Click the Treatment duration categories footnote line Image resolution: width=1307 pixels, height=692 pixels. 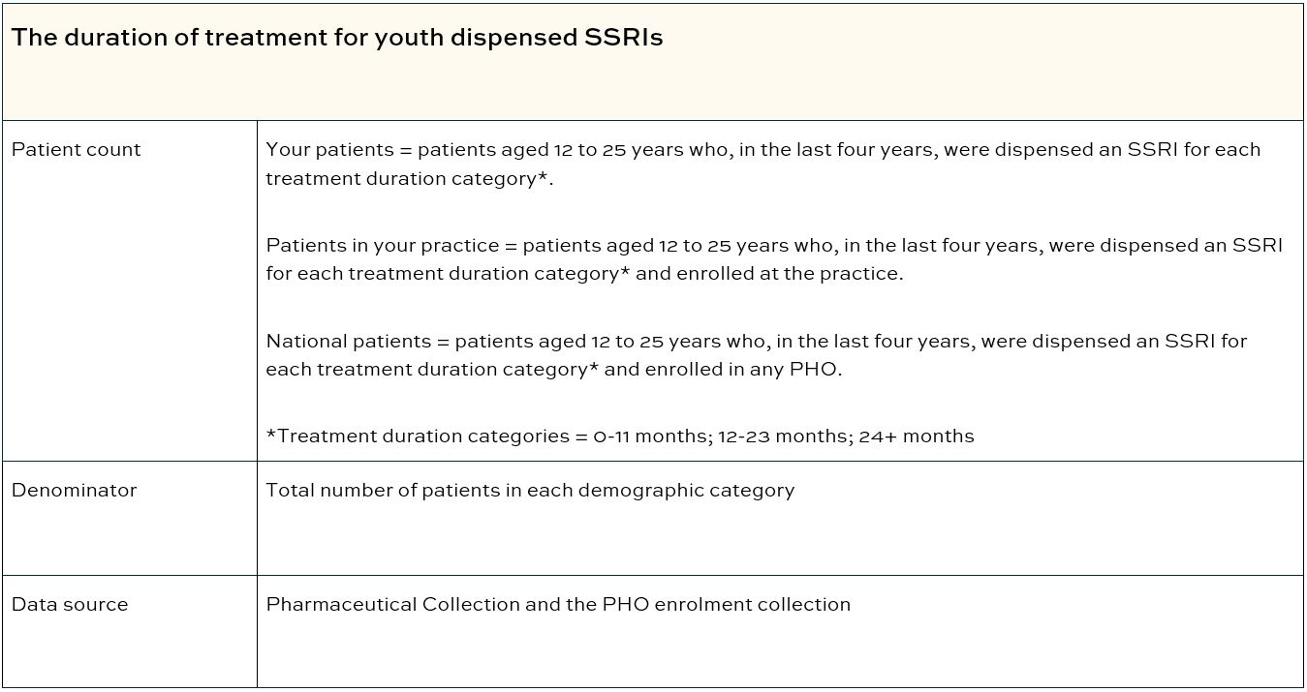click(x=620, y=436)
